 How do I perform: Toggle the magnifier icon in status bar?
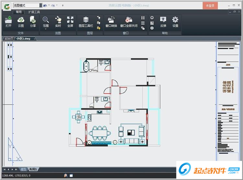coord(66,175)
